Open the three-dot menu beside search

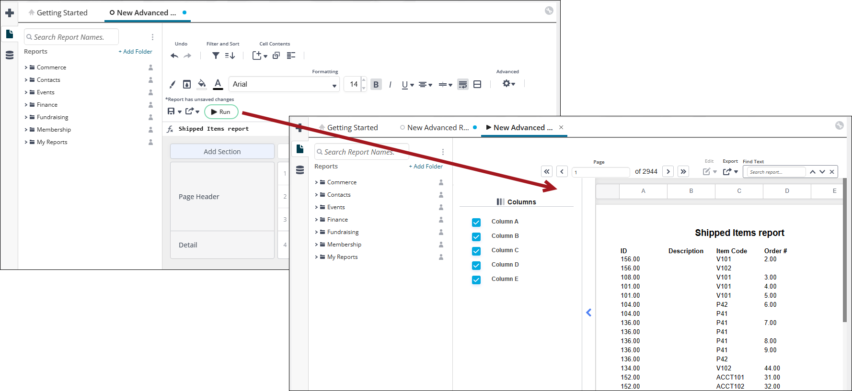tap(152, 37)
